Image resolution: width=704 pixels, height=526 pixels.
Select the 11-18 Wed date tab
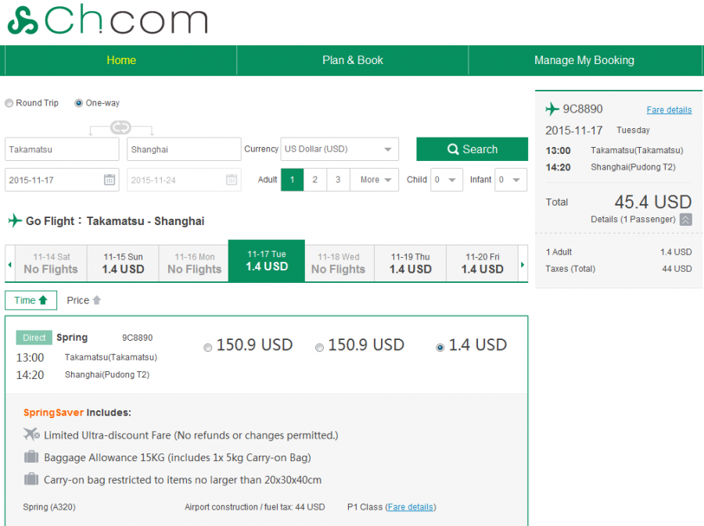[339, 263]
